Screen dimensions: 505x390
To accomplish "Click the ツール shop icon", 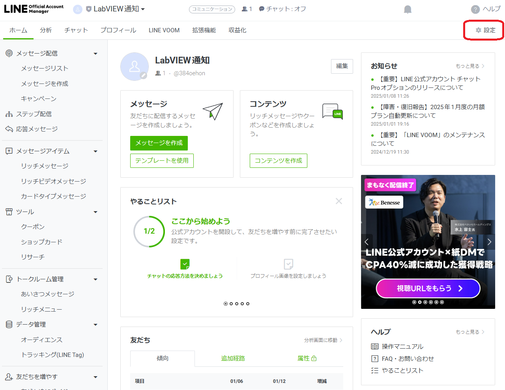I will pos(9,212).
